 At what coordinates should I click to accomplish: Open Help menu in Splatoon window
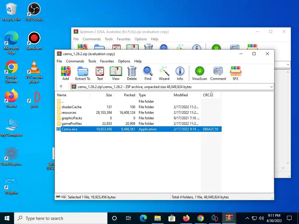pyautogui.click(x=154, y=39)
